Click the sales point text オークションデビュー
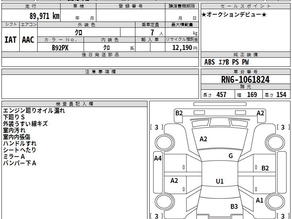The width and height of the screenshot is (292, 219). tap(234, 15)
